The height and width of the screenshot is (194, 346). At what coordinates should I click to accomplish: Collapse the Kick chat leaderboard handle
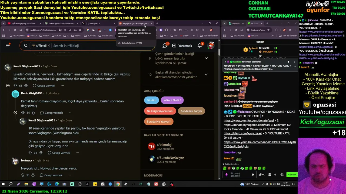[260, 56]
